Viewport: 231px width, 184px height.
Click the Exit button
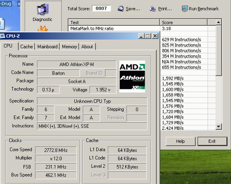[x=212, y=141]
